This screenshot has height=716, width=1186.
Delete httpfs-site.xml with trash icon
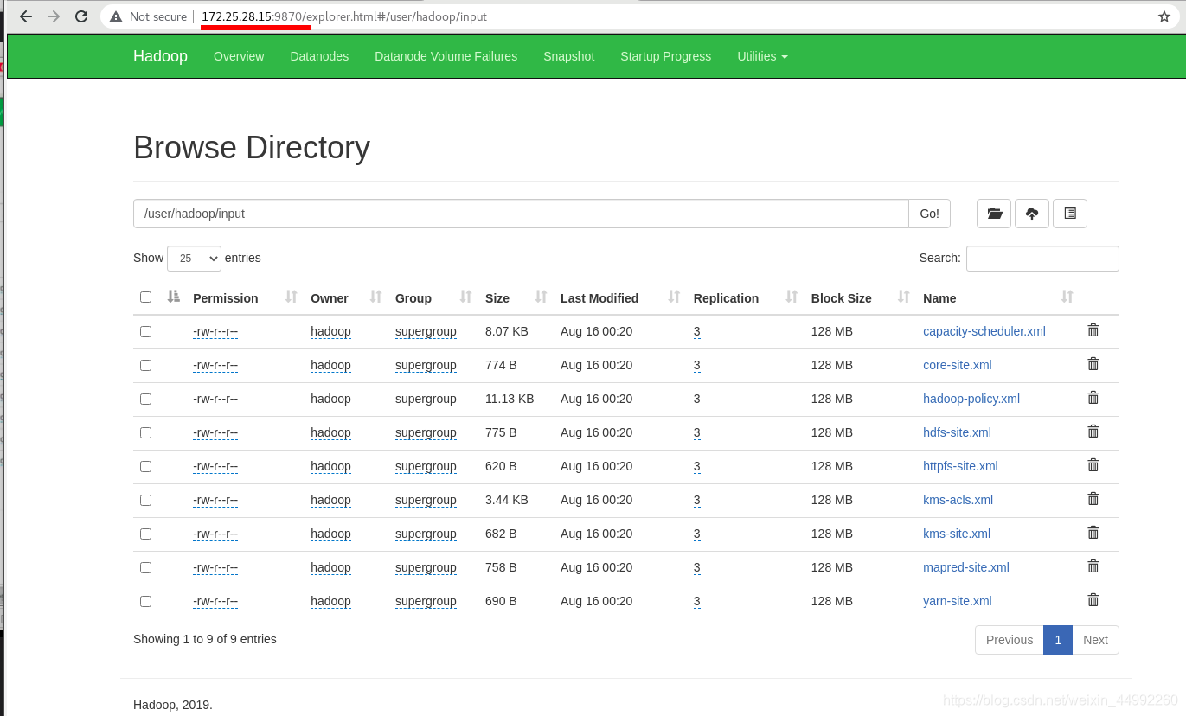[1093, 465]
